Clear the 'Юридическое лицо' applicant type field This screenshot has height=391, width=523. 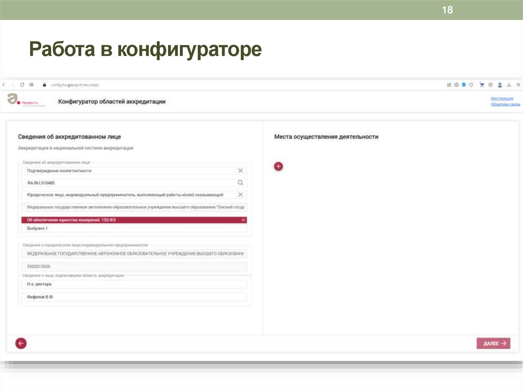tap(241, 194)
